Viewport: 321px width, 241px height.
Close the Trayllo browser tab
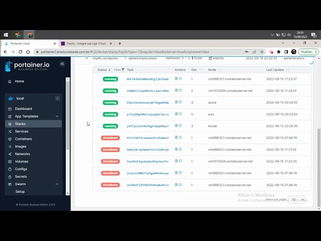coord(111,44)
